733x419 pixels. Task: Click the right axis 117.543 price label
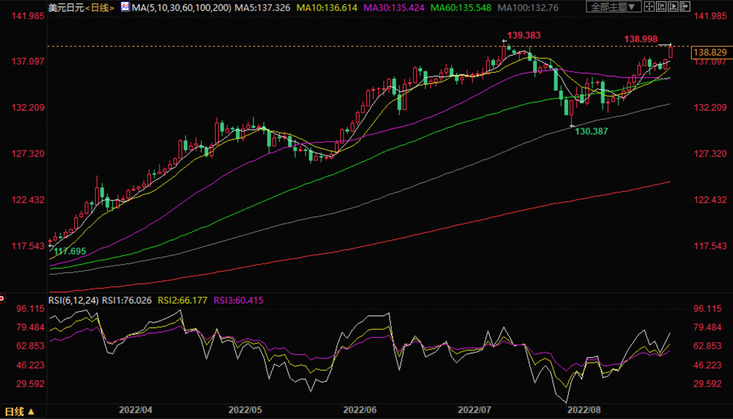pos(710,246)
